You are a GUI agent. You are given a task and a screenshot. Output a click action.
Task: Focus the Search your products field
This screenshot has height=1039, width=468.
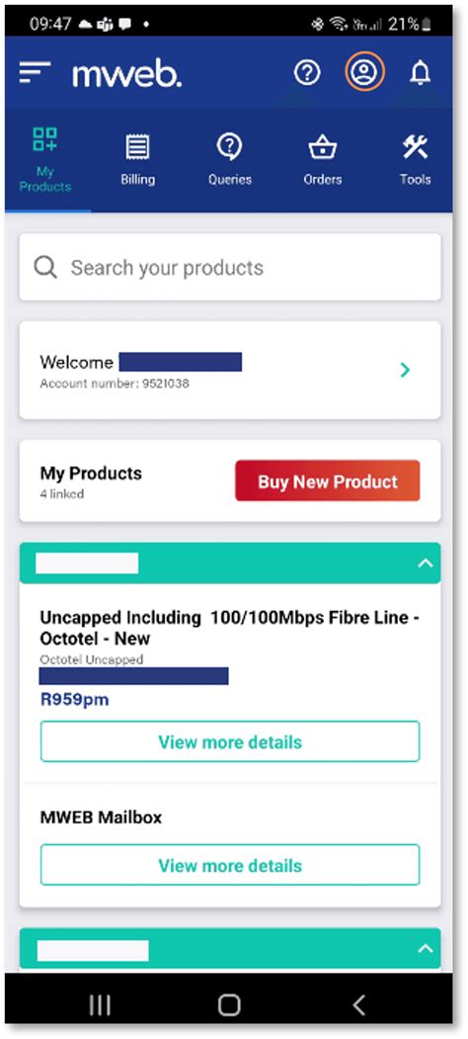coord(230,268)
